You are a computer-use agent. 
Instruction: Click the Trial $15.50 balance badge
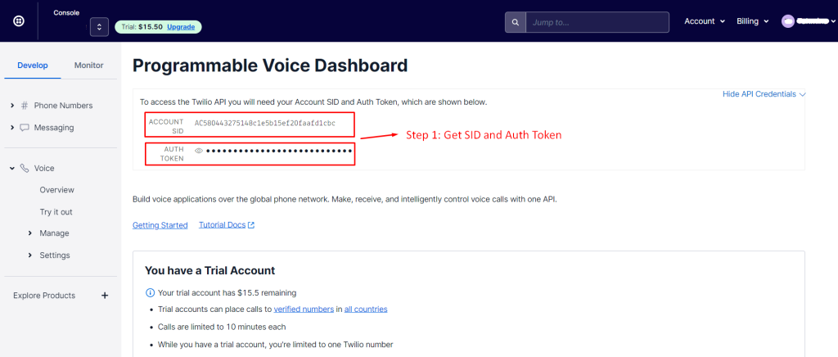[x=158, y=27]
